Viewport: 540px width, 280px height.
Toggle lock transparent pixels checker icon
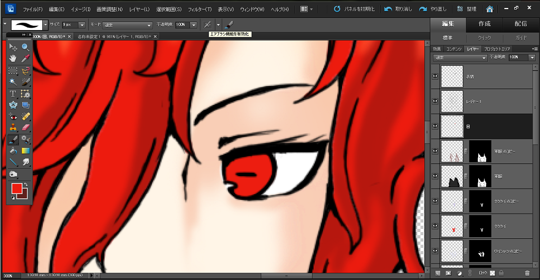click(492, 273)
